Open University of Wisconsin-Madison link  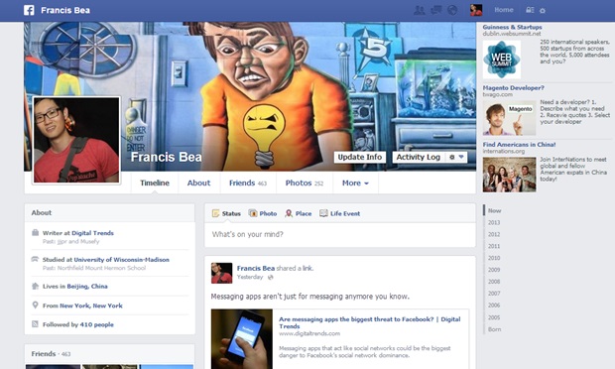[x=122, y=260]
